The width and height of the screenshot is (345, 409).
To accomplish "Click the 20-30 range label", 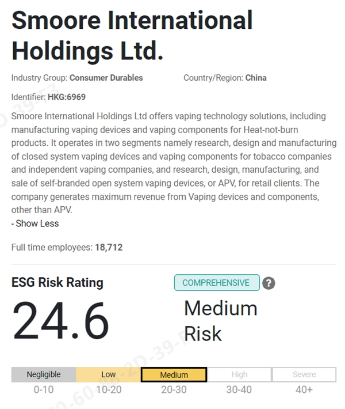I will click(174, 390).
